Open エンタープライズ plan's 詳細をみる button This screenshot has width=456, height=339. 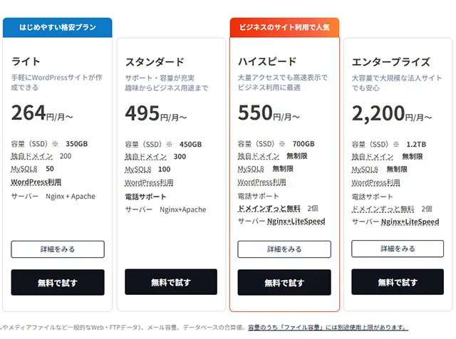(398, 249)
